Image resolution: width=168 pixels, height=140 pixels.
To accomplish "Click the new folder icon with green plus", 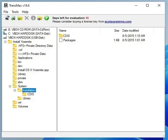I will pos(20,18).
